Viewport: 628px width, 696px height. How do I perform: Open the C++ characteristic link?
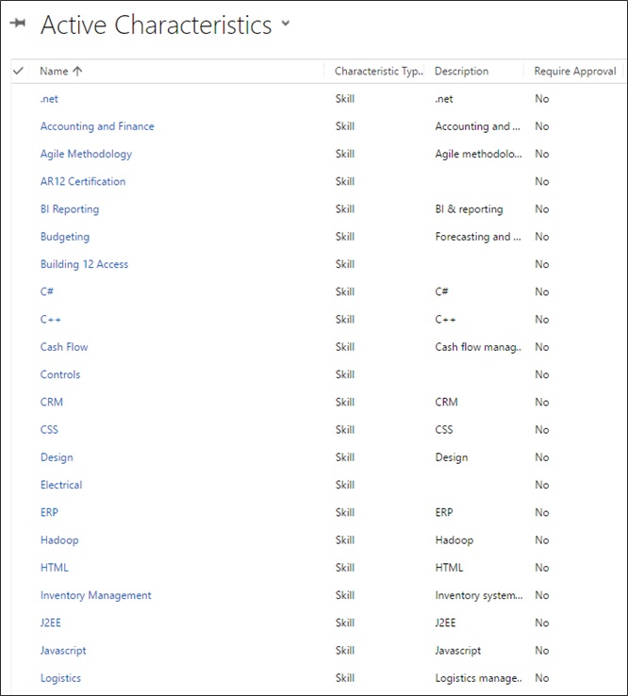click(x=51, y=319)
